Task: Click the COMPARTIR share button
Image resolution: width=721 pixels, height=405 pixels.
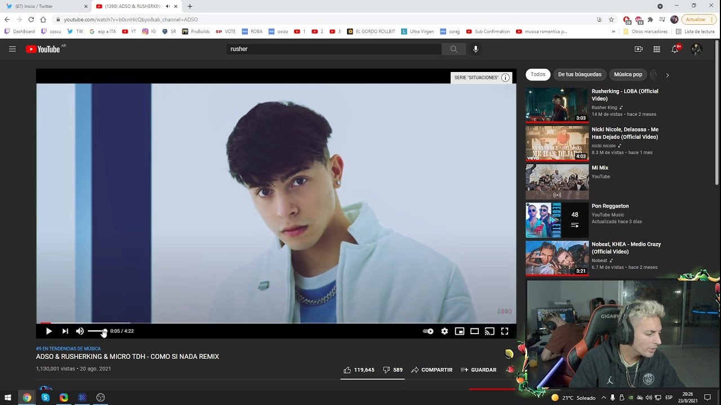Action: tap(432, 370)
